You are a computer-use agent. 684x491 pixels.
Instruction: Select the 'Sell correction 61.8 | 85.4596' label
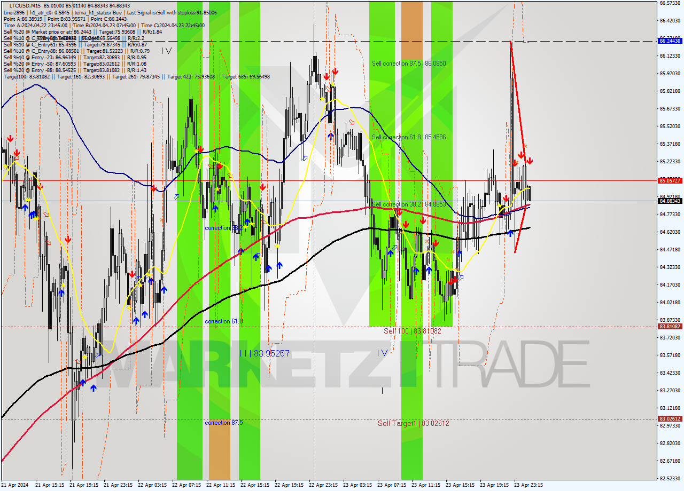pos(409,137)
